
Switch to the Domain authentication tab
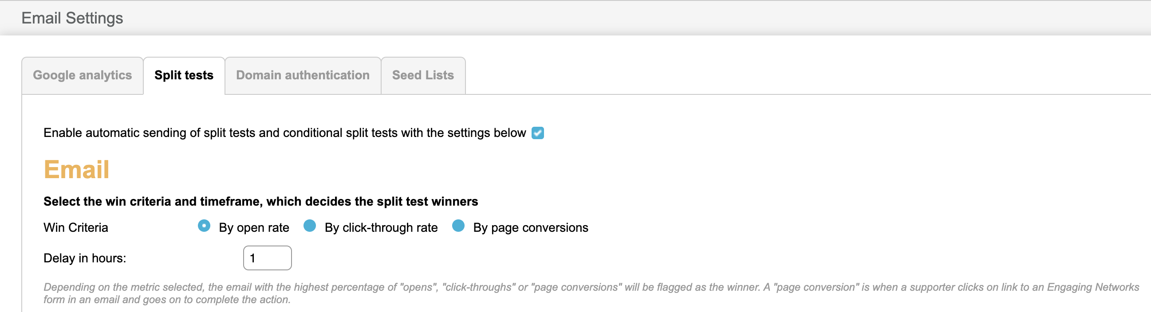303,75
